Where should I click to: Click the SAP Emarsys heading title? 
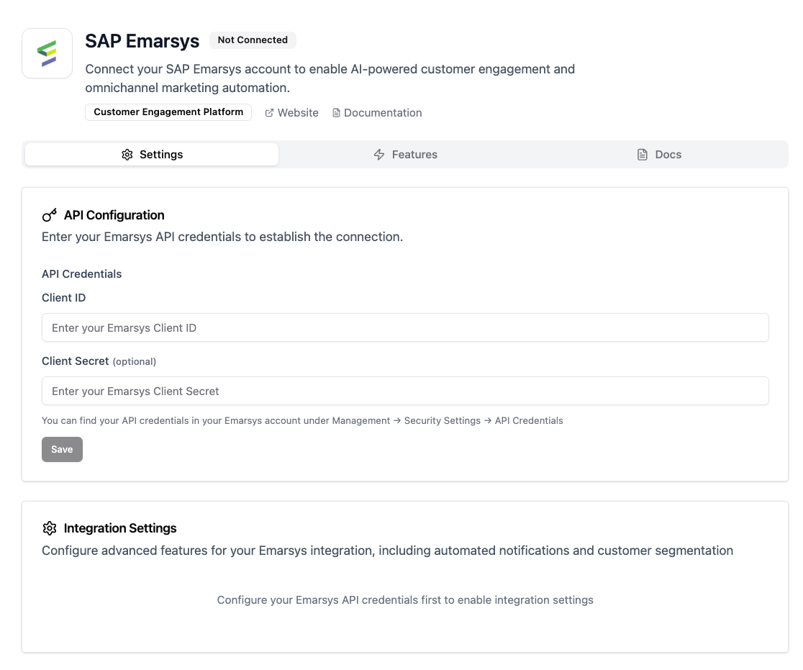(142, 41)
